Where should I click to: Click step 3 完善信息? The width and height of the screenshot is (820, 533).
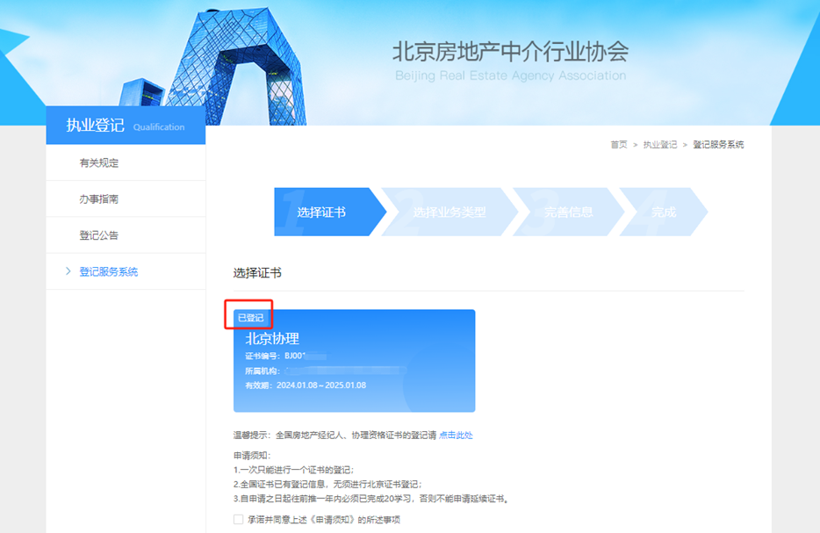click(568, 212)
